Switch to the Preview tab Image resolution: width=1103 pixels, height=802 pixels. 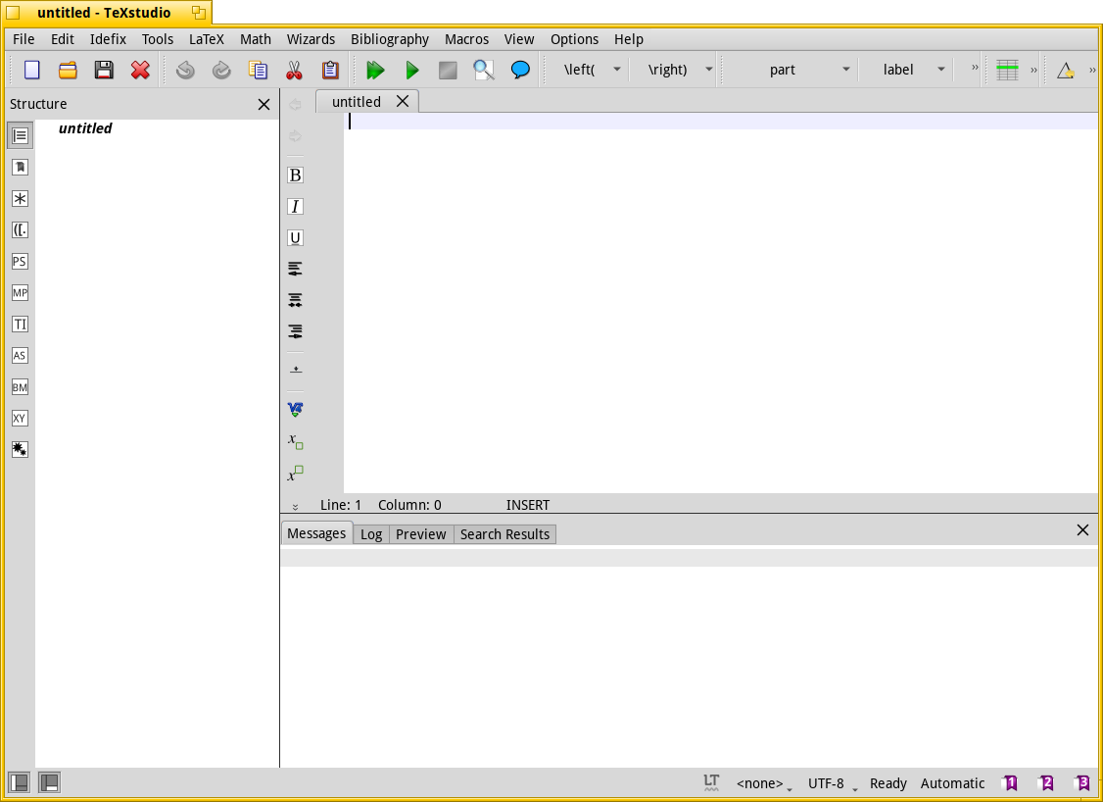(420, 534)
